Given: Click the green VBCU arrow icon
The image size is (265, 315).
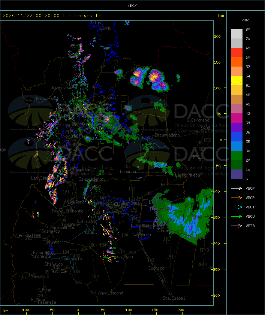Looking at the screenshot, I should [x=237, y=216].
